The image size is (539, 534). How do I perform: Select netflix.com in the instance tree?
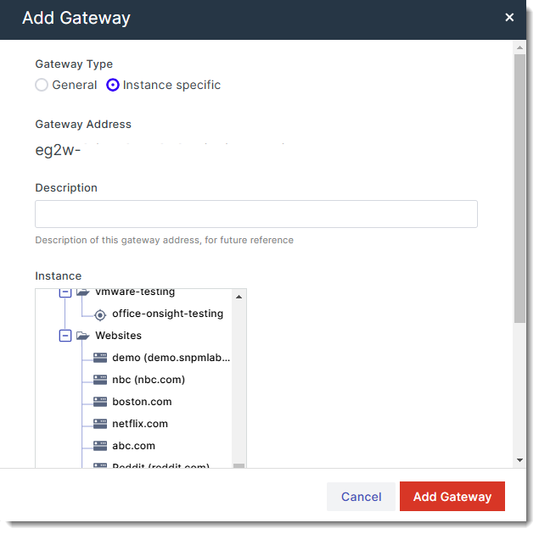140,424
